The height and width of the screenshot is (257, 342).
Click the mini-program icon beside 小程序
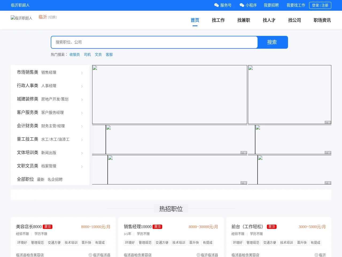coord(242,5)
